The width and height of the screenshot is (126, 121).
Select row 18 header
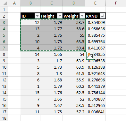[x=4, y=118]
